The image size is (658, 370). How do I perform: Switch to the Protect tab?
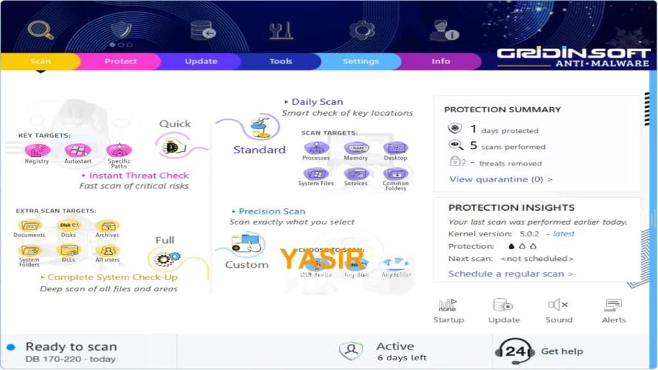[120, 61]
